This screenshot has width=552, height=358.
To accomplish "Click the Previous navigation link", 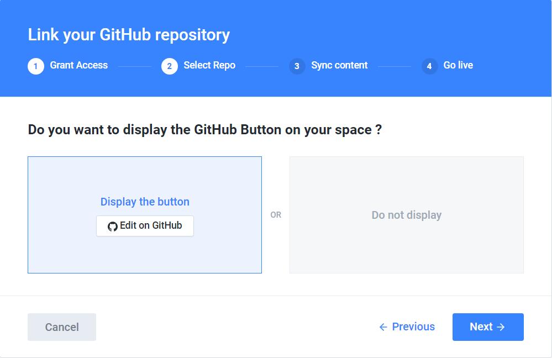I will tap(412, 327).
